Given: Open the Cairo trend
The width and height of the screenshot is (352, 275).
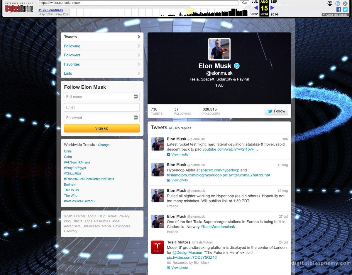Looking at the screenshot, I should point(68,157).
